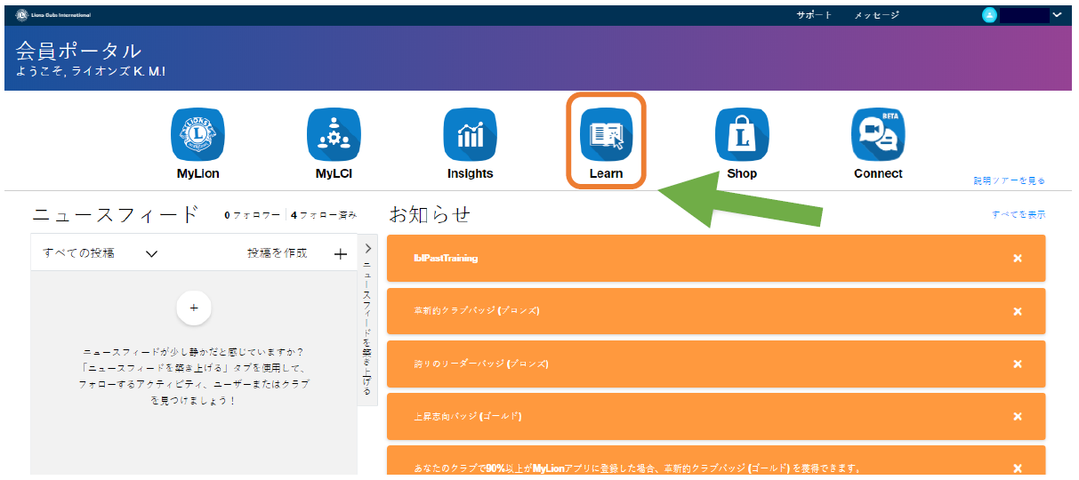Dismiss the 革新的クラブバッジ (ブロンズ) notification
Screen dimensions: 1079x480
click(x=1018, y=311)
